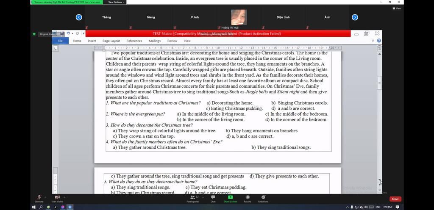Click answer 'c) They eat Christmas pudding.'
This screenshot has width=434, height=210.
tap(216, 187)
